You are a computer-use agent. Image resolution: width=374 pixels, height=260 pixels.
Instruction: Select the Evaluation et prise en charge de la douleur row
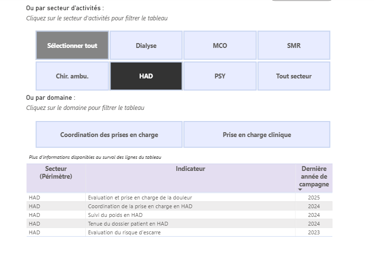pyautogui.click(x=140, y=198)
